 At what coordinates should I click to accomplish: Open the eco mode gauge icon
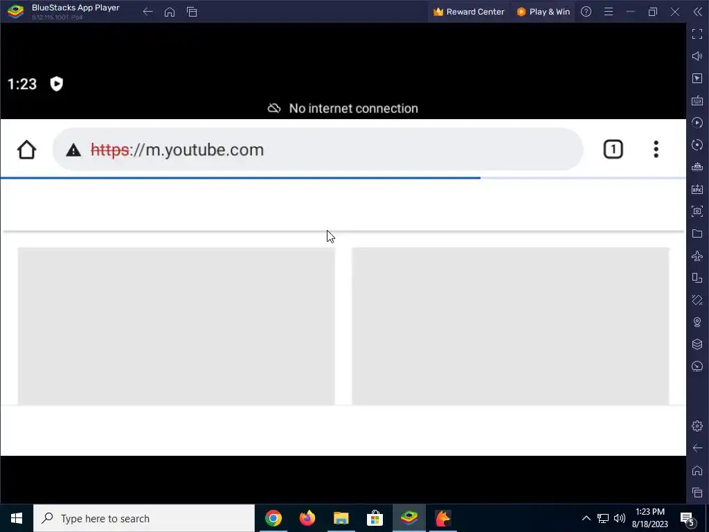tap(697, 366)
